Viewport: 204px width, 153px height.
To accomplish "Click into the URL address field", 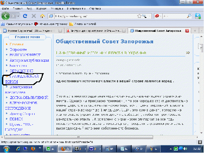I will (x=95, y=16).
